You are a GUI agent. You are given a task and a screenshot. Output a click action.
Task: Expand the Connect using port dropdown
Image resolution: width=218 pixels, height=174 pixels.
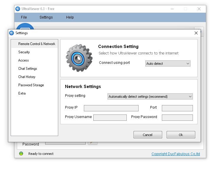[x=168, y=64]
